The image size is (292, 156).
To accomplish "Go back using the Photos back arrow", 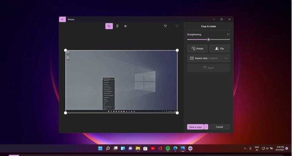I will click(62, 19).
